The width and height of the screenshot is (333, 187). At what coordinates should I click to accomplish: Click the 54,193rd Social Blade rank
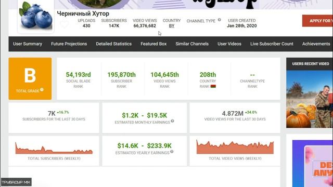(78, 75)
